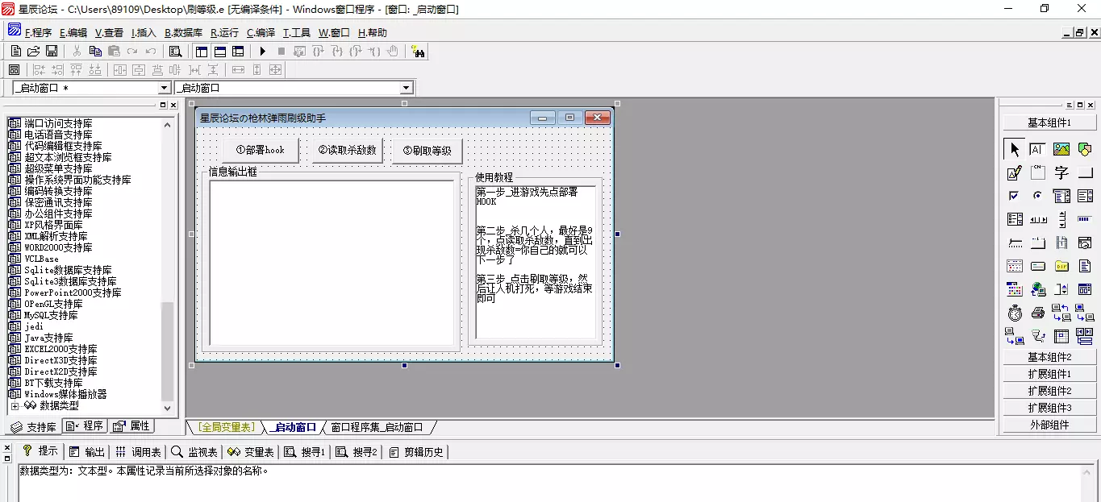Click the ①部署hook button on the form

[x=260, y=151]
